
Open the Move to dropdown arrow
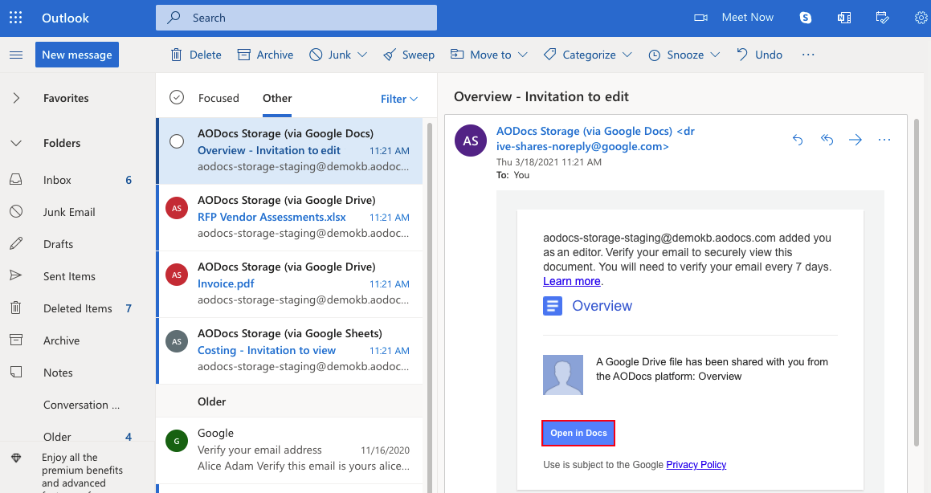click(522, 55)
